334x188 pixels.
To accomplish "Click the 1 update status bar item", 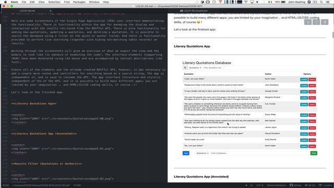I will [325, 185].
